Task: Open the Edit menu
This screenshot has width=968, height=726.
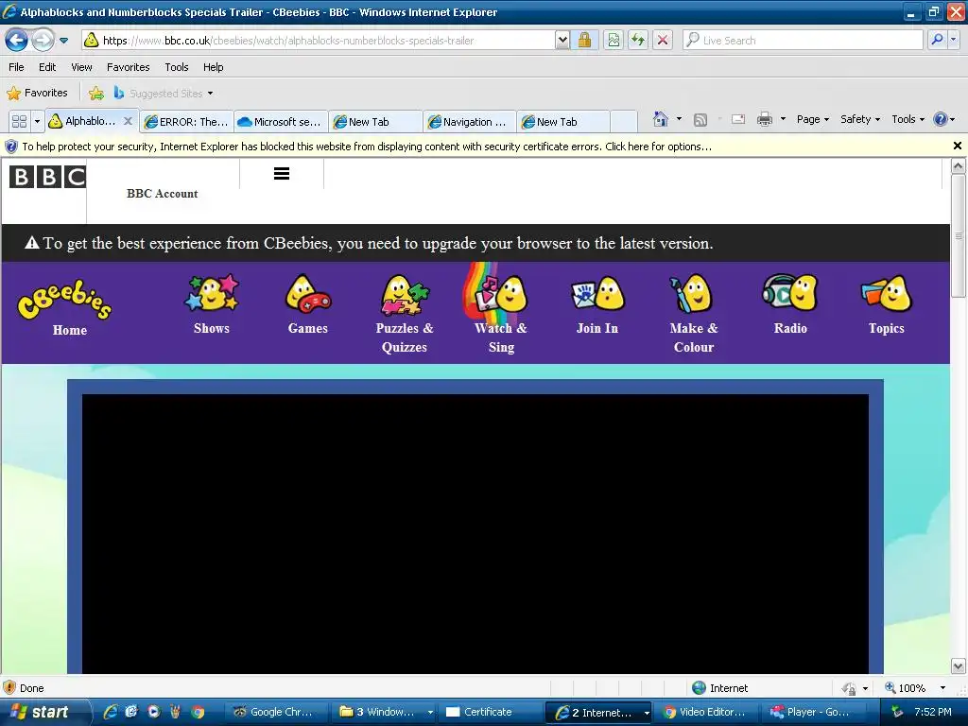Action: click(47, 67)
